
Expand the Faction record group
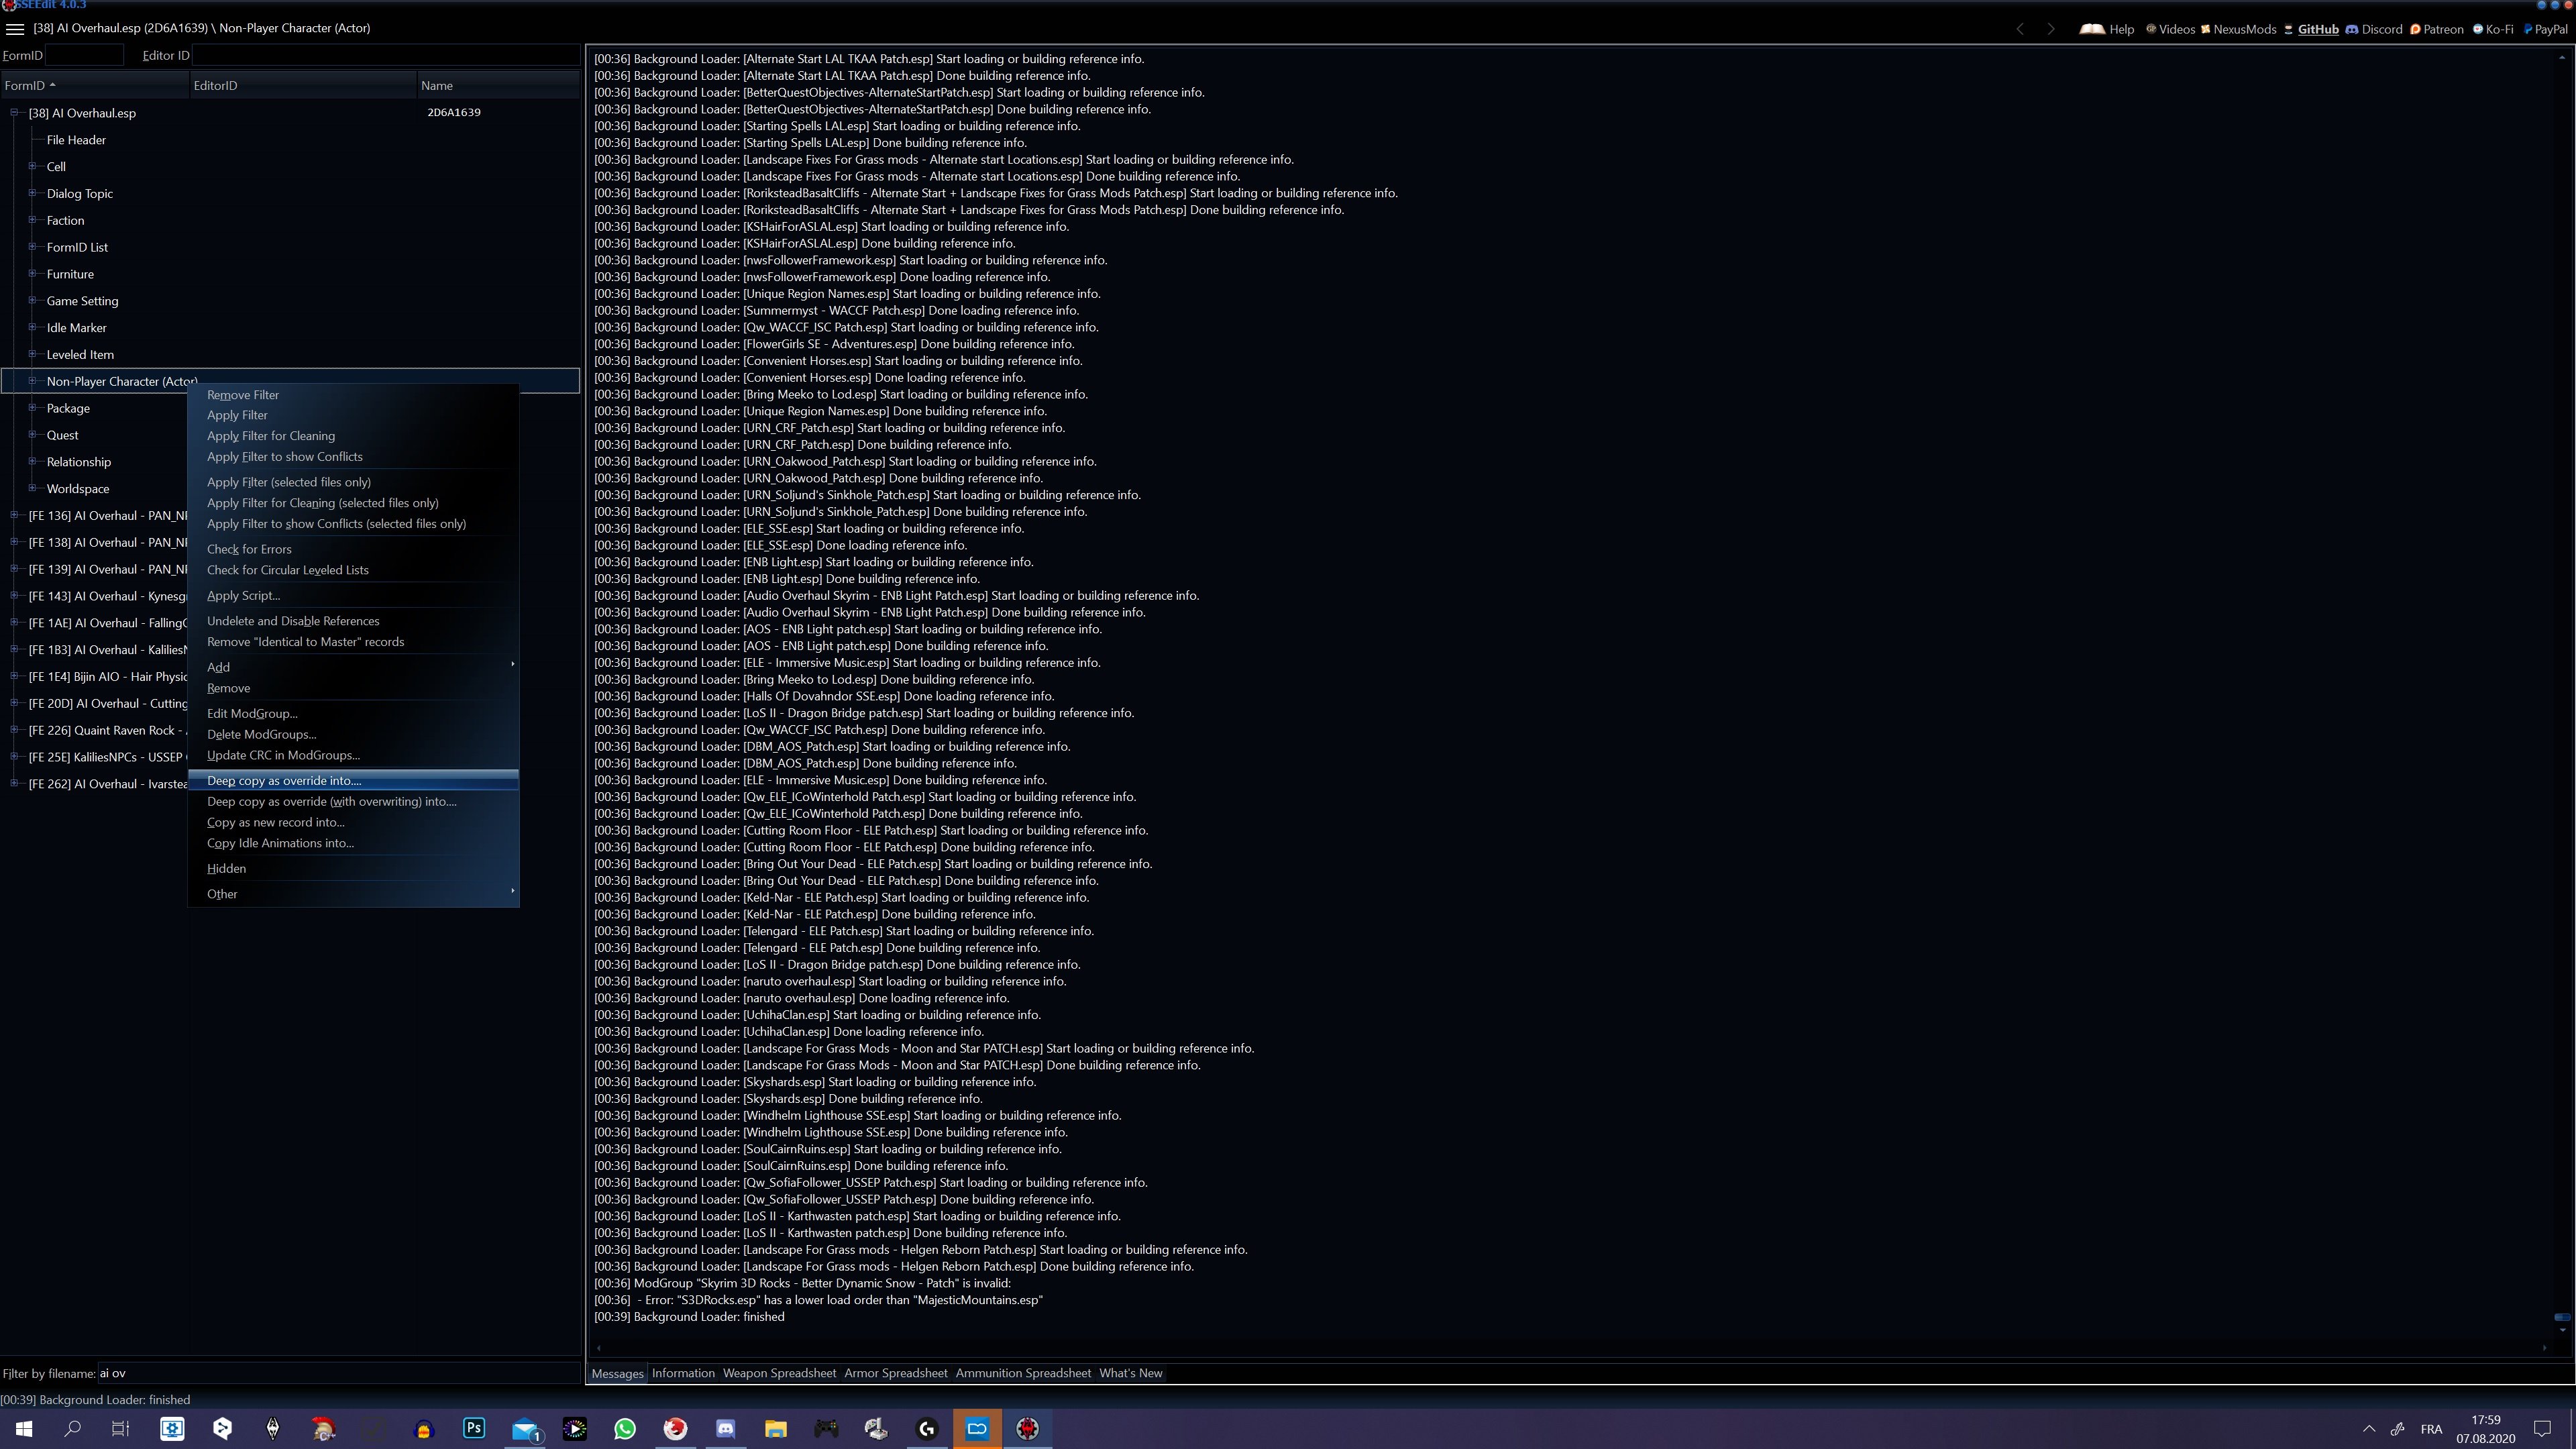pos(32,220)
